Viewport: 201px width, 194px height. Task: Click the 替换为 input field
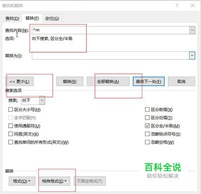coord(111,55)
